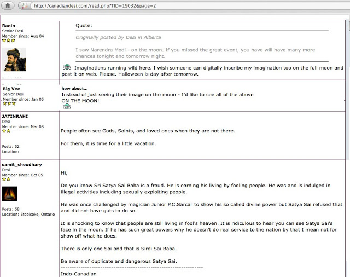The height and width of the screenshot is (277, 350).
Task: Click the browser home button
Action: (x=8, y=6)
